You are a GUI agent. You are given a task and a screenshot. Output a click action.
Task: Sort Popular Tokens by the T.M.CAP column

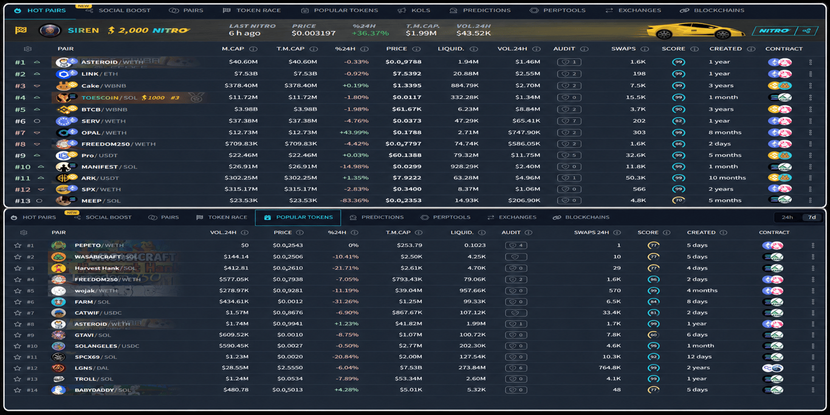399,232
